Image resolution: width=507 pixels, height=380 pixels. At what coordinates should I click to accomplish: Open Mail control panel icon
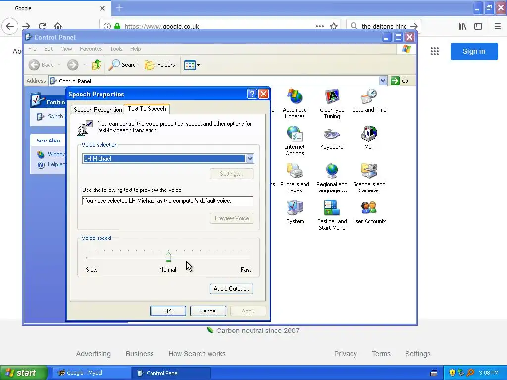coord(369,138)
